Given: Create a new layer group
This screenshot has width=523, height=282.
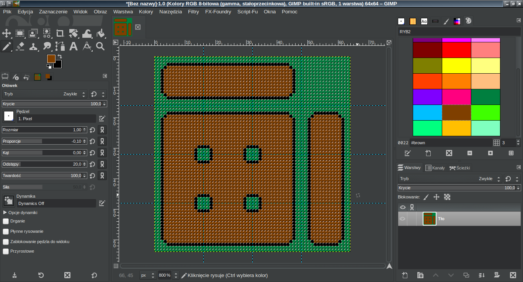Looking at the screenshot, I should (x=420, y=275).
